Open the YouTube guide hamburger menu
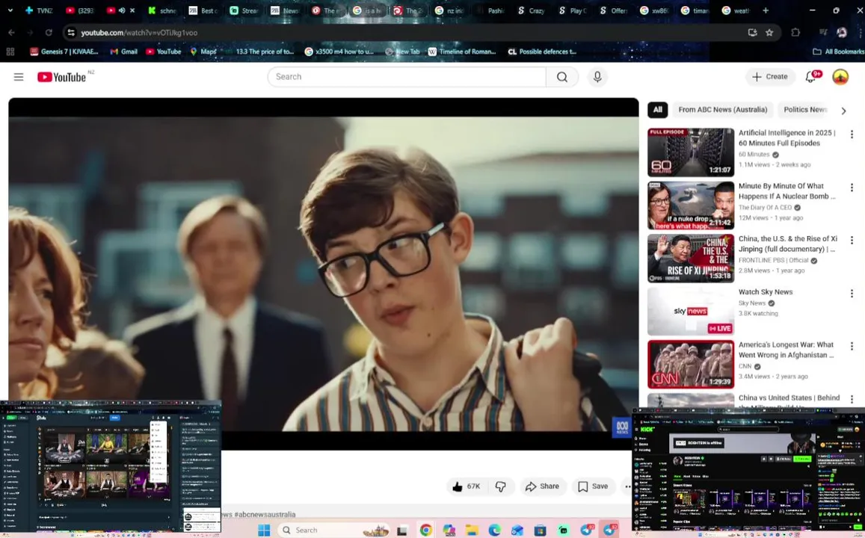 click(x=19, y=77)
